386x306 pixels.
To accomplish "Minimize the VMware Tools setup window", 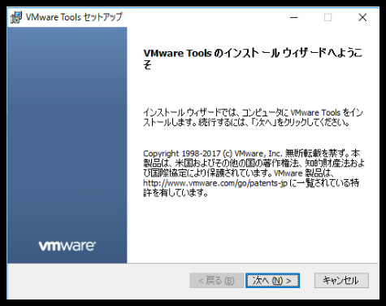I will click(x=294, y=18).
